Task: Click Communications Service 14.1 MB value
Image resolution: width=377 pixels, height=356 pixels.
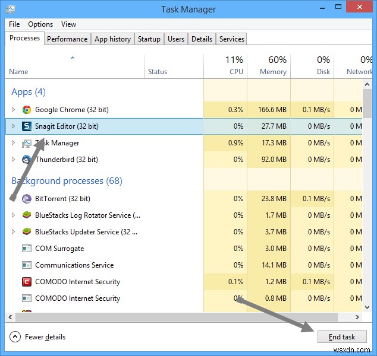Action: [274, 265]
